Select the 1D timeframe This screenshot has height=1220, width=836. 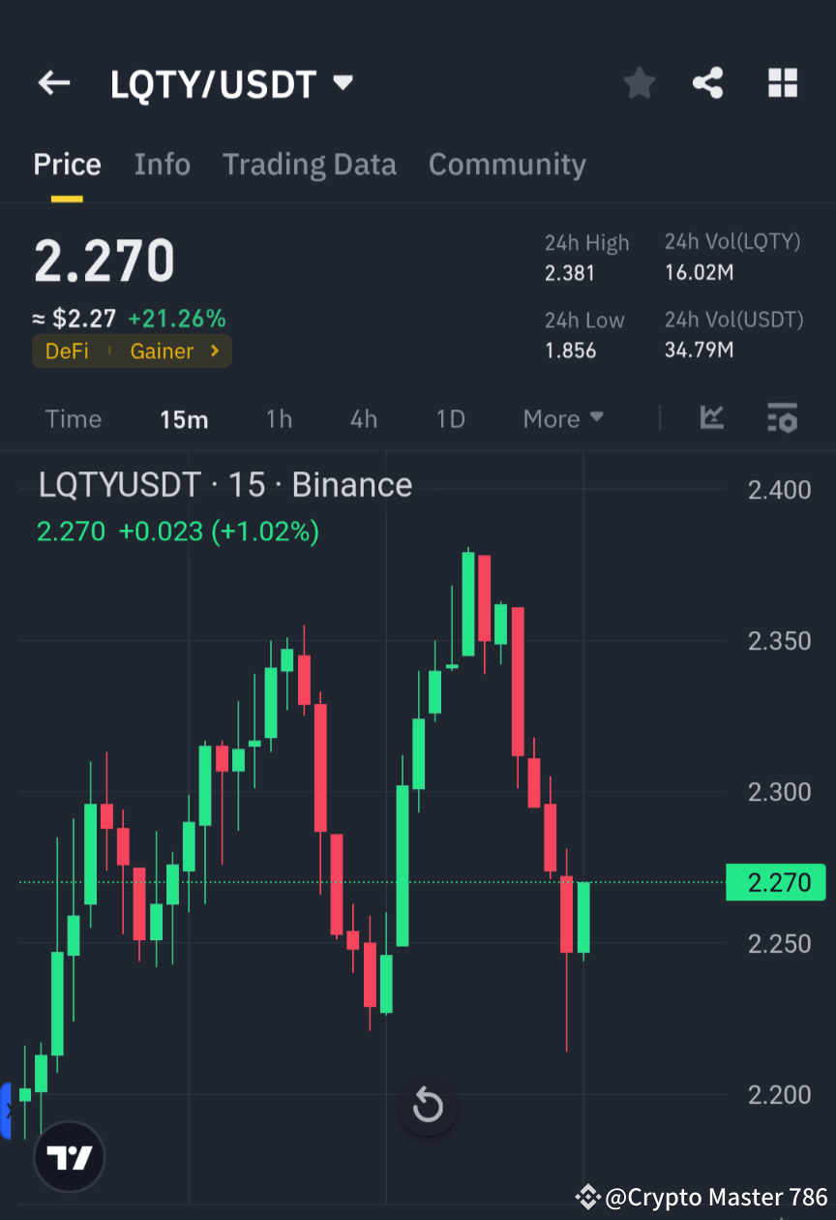pyautogui.click(x=450, y=418)
